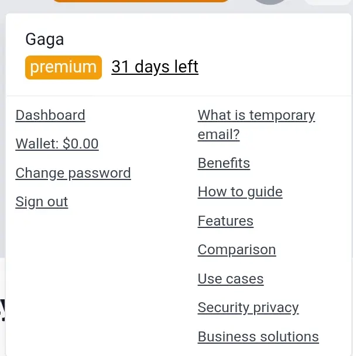Open Business solutions
The width and height of the screenshot is (353, 356).
[x=258, y=337]
